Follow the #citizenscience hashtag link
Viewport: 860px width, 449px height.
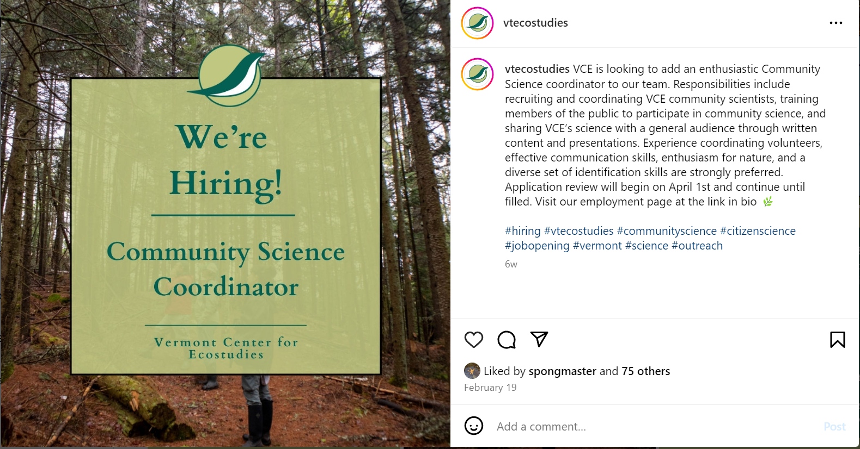tap(758, 231)
